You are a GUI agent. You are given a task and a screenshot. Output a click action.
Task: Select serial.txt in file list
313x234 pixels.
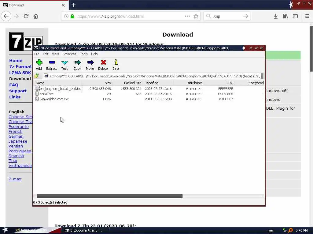point(46,94)
